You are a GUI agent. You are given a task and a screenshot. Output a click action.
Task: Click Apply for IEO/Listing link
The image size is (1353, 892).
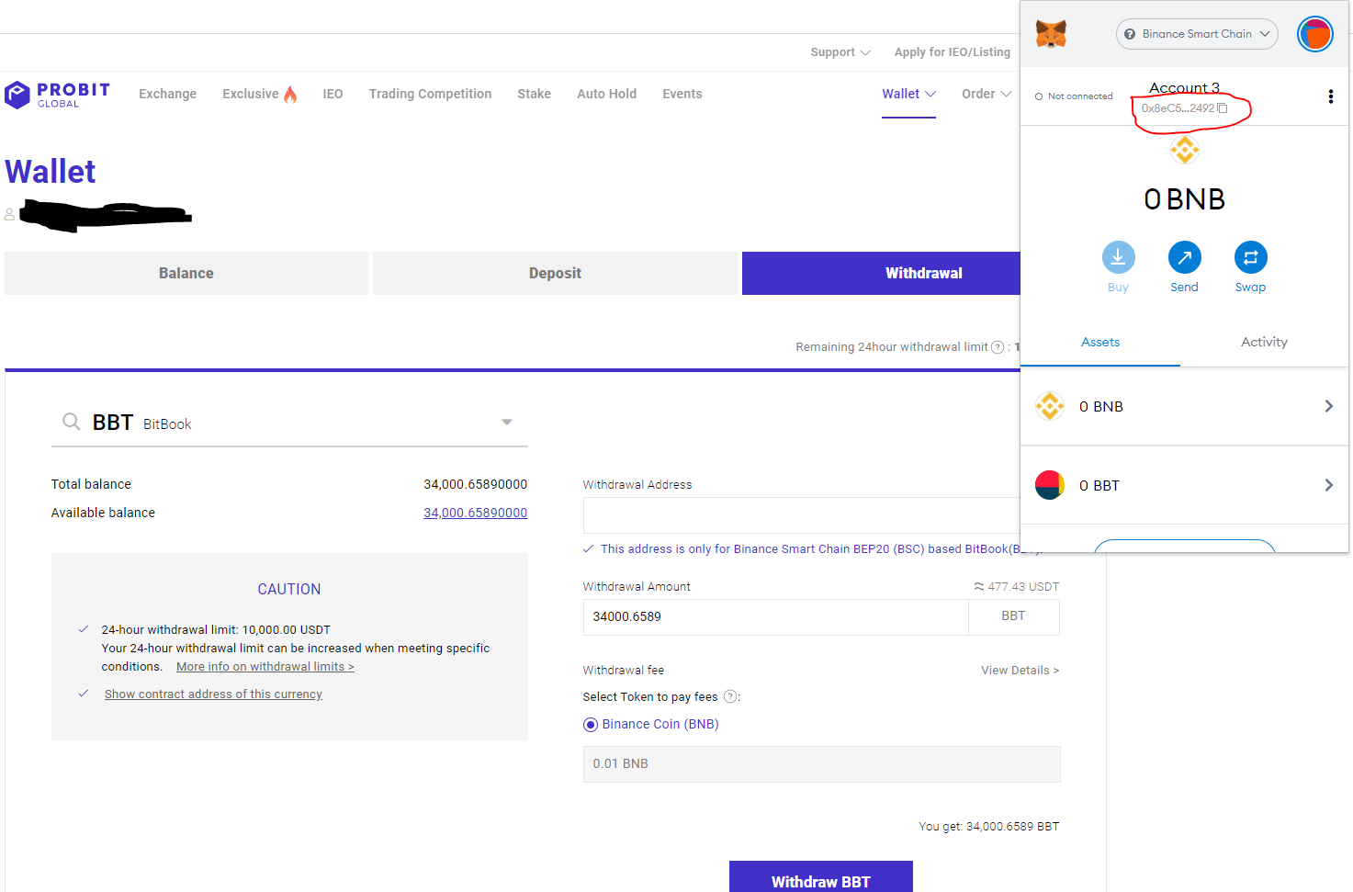click(952, 52)
